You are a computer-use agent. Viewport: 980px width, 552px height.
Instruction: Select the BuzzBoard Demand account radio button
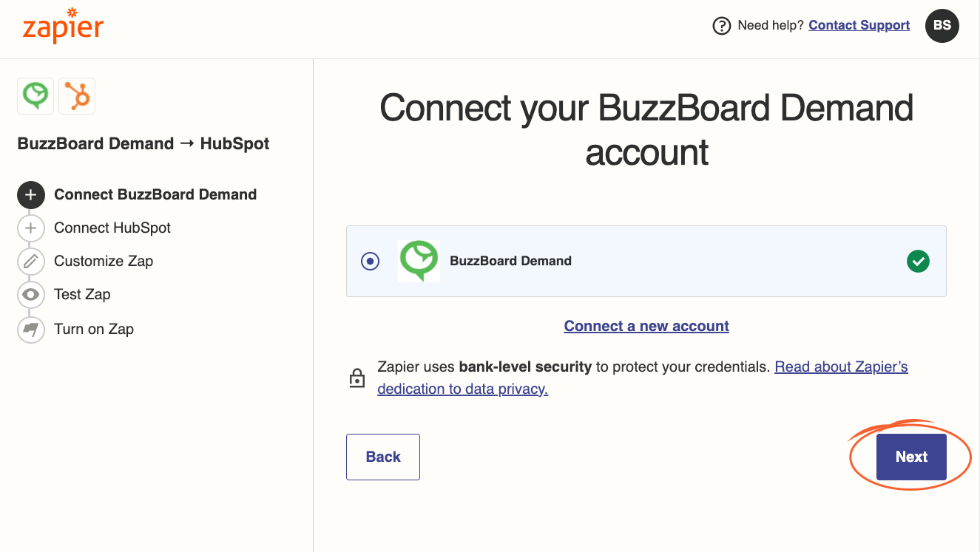pyautogui.click(x=370, y=261)
